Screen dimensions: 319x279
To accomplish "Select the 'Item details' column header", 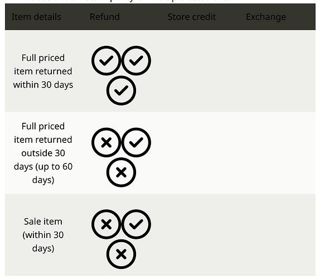I will point(36,17).
